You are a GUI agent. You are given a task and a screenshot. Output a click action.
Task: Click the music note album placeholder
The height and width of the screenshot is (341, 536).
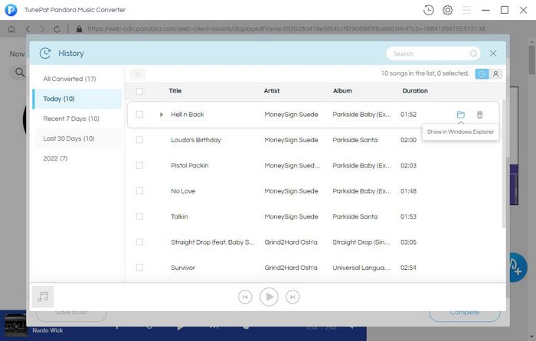(x=43, y=297)
